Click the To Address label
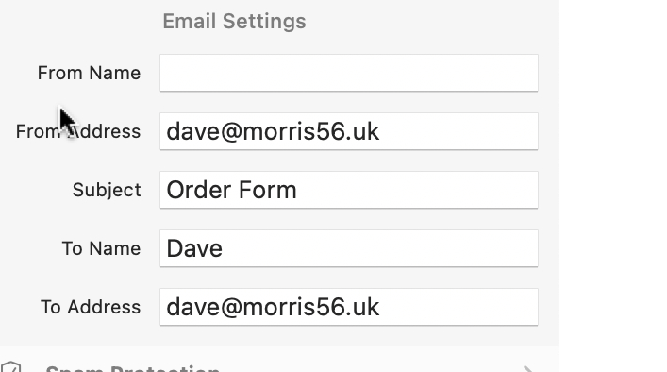The image size is (667, 372). pyautogui.click(x=91, y=307)
